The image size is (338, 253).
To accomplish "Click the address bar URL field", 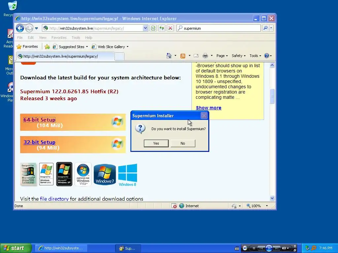I will pos(93,28).
